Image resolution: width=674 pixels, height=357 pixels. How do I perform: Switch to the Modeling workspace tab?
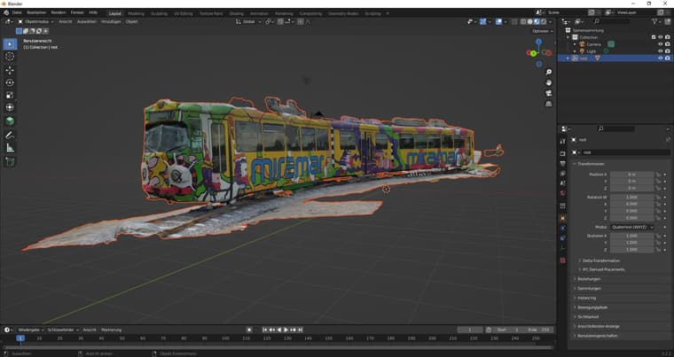pyautogui.click(x=137, y=13)
